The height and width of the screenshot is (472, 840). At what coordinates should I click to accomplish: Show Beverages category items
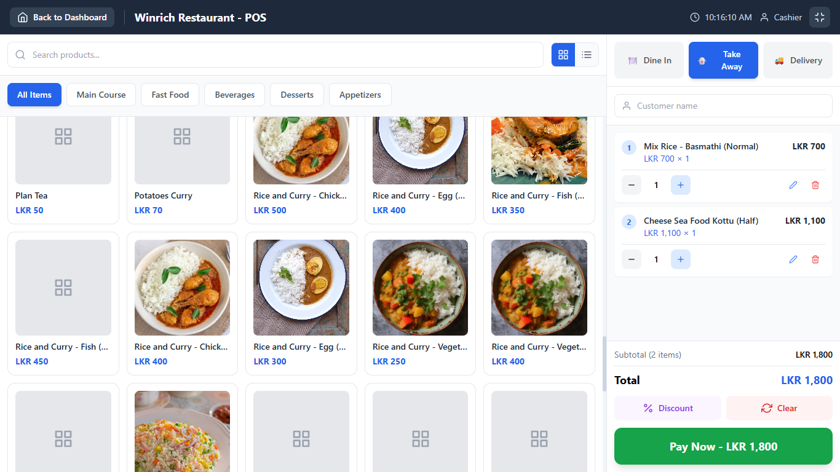[x=234, y=95]
